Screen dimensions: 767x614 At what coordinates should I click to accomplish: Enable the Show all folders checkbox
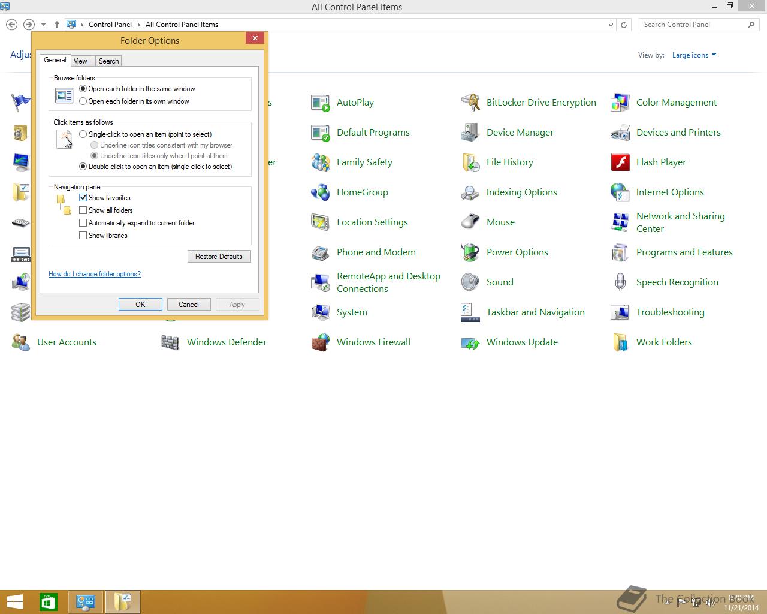click(83, 210)
